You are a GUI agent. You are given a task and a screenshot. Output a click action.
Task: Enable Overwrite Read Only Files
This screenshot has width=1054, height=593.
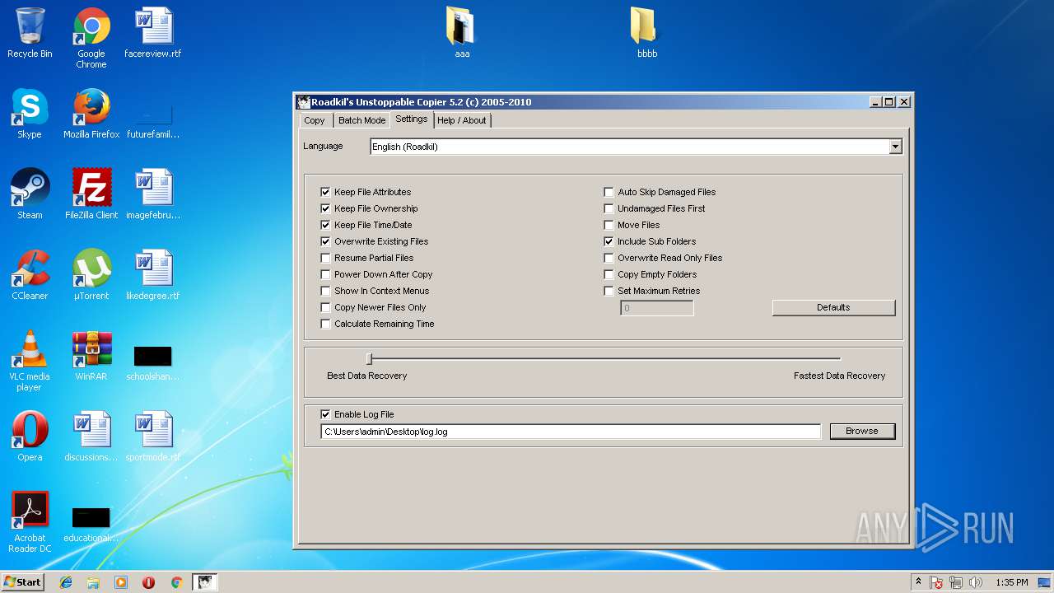(609, 258)
